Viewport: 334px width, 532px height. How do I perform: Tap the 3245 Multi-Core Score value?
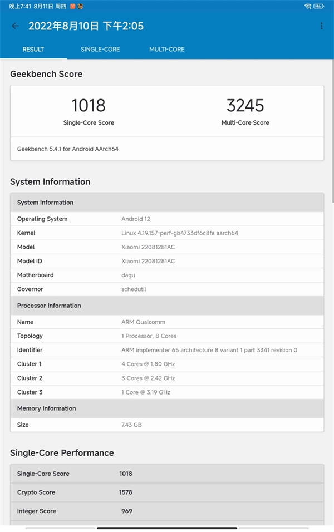[x=245, y=105]
